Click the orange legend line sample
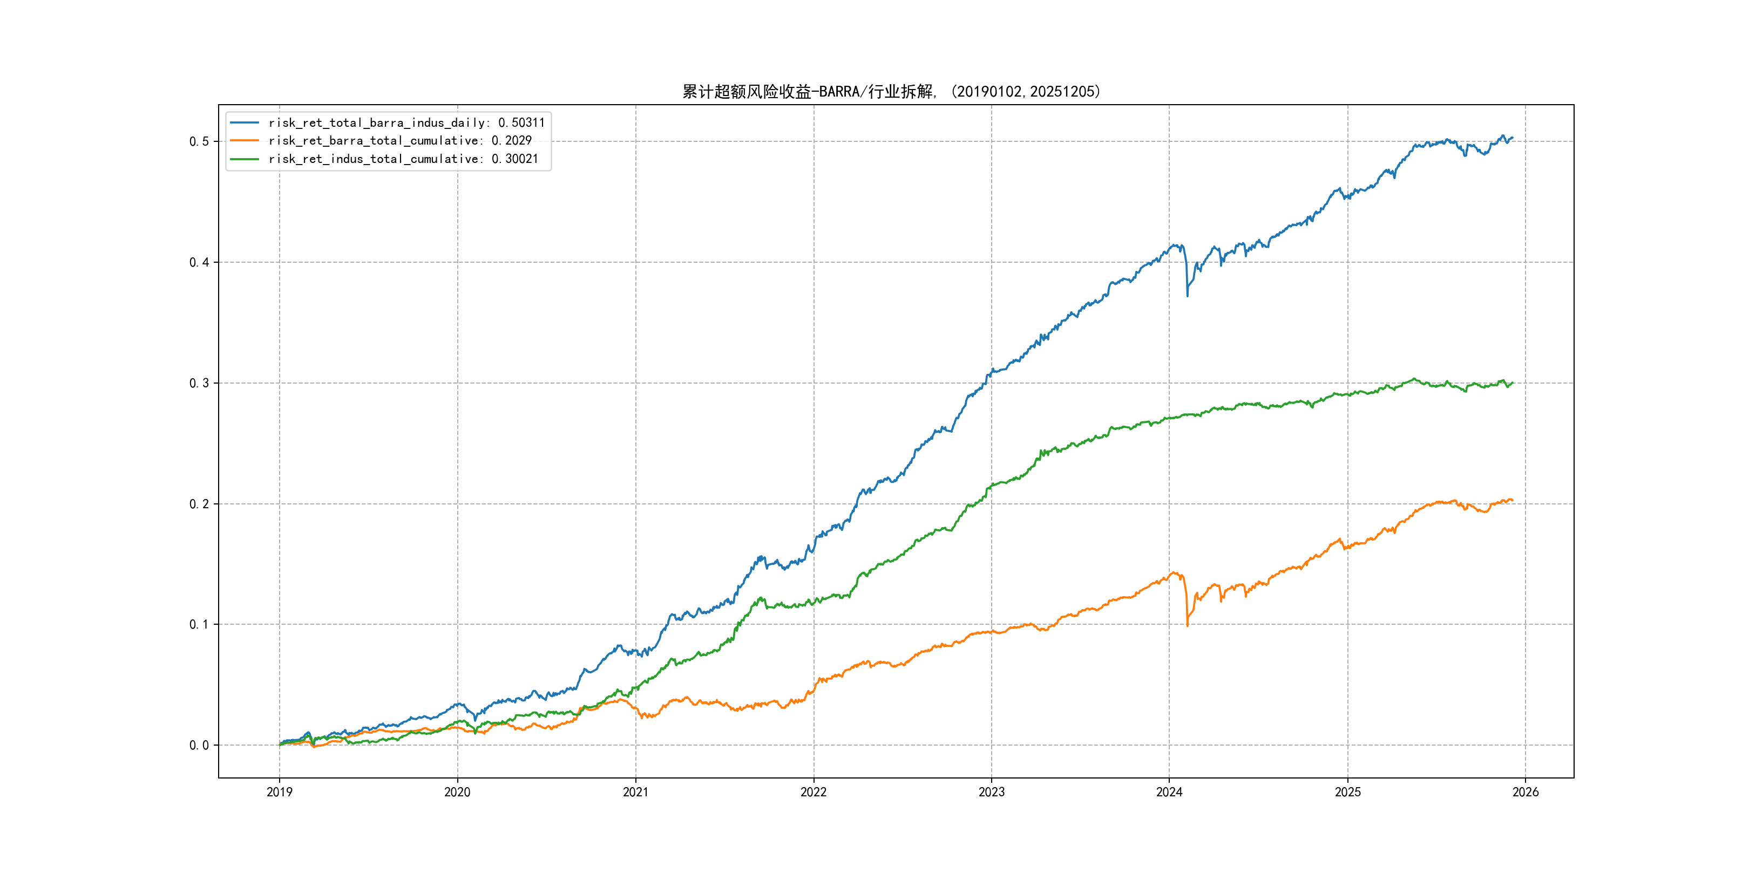1749x874 pixels. click(x=245, y=140)
